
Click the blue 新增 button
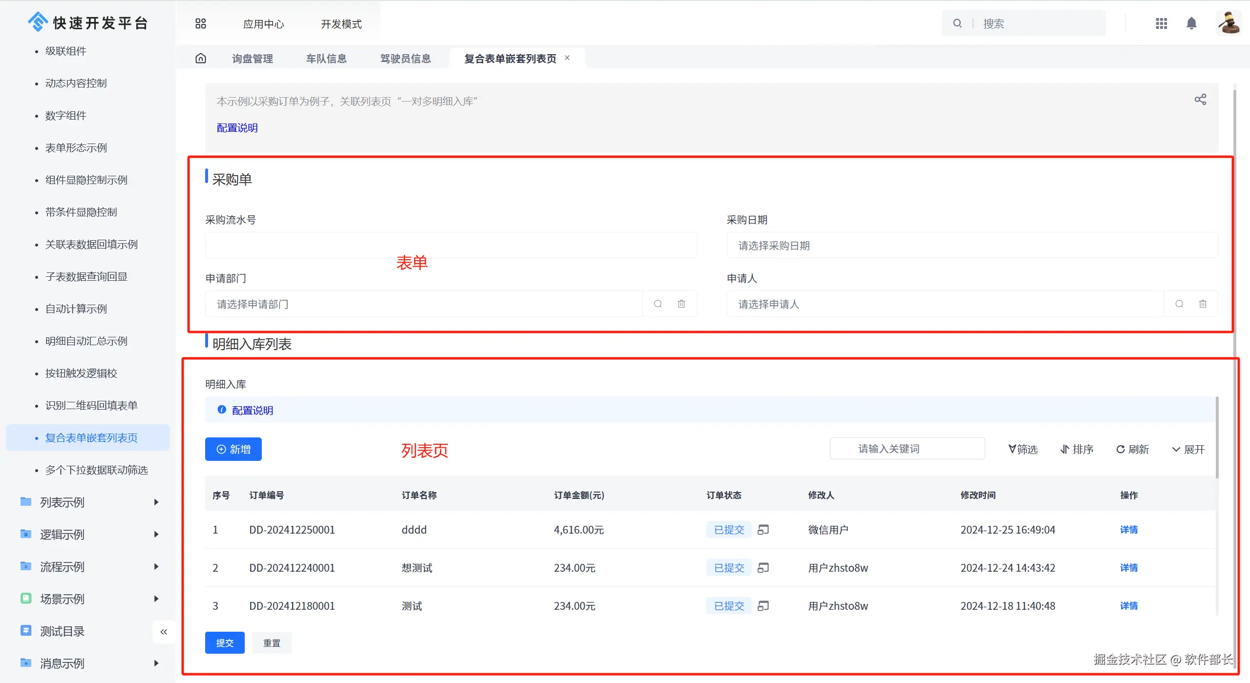[233, 449]
